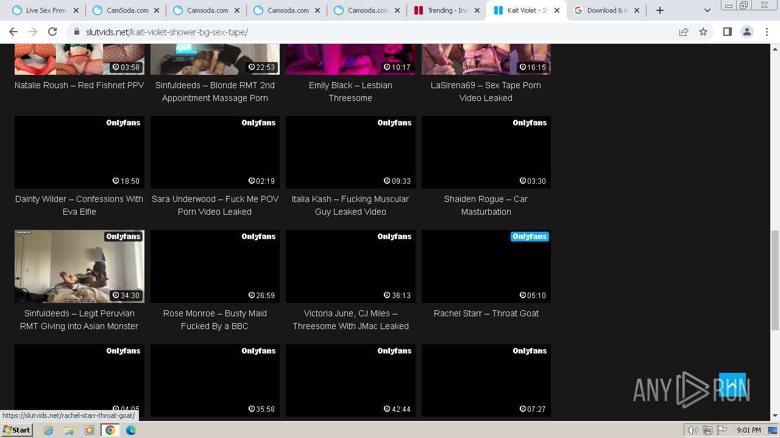Click the highlighted blue Onlyfans badge
Viewport: 780px width, 438px height.
(x=530, y=237)
